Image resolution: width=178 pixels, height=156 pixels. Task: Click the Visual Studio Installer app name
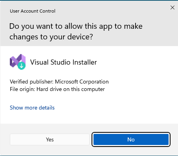tap(64, 62)
